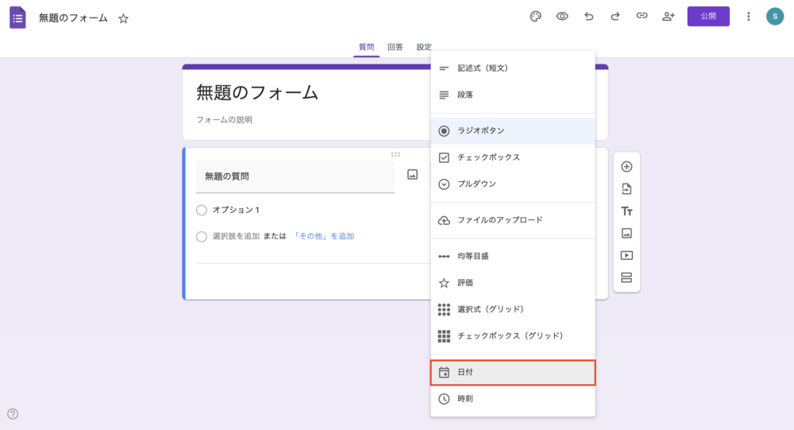This screenshot has width=794, height=430.
Task: Switch to the 設定 tab
Action: point(424,47)
